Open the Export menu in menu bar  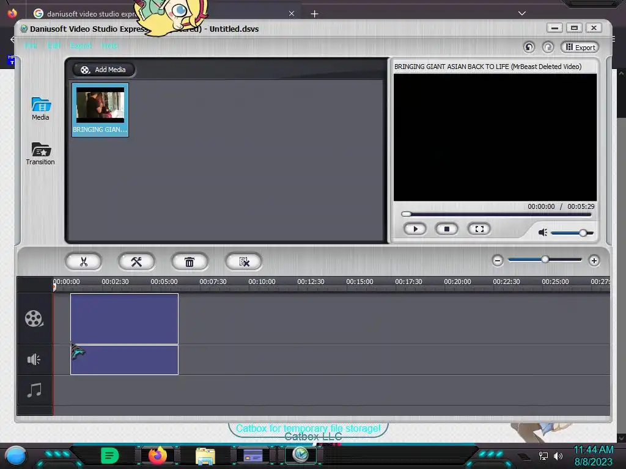pyautogui.click(x=81, y=45)
